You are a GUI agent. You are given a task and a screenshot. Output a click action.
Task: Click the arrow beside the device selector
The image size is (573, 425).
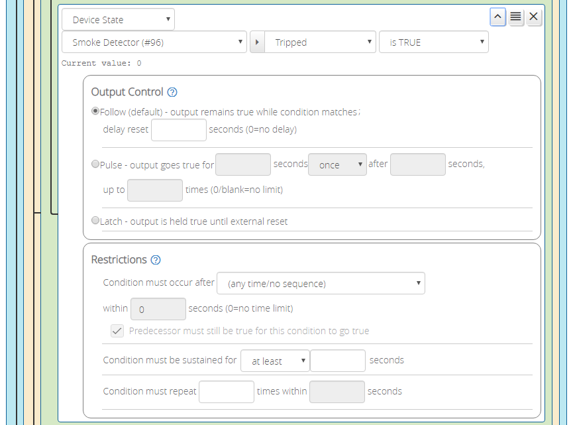coord(257,41)
